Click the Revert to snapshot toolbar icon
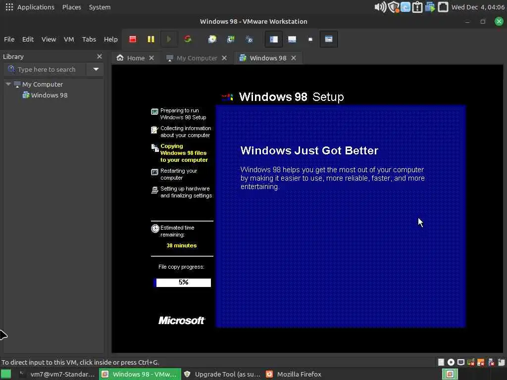507x380 pixels. [231, 39]
